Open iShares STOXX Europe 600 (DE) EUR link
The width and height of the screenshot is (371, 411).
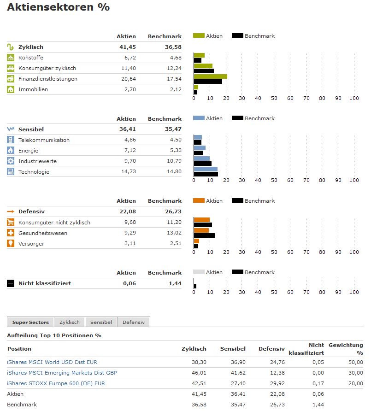click(x=56, y=383)
